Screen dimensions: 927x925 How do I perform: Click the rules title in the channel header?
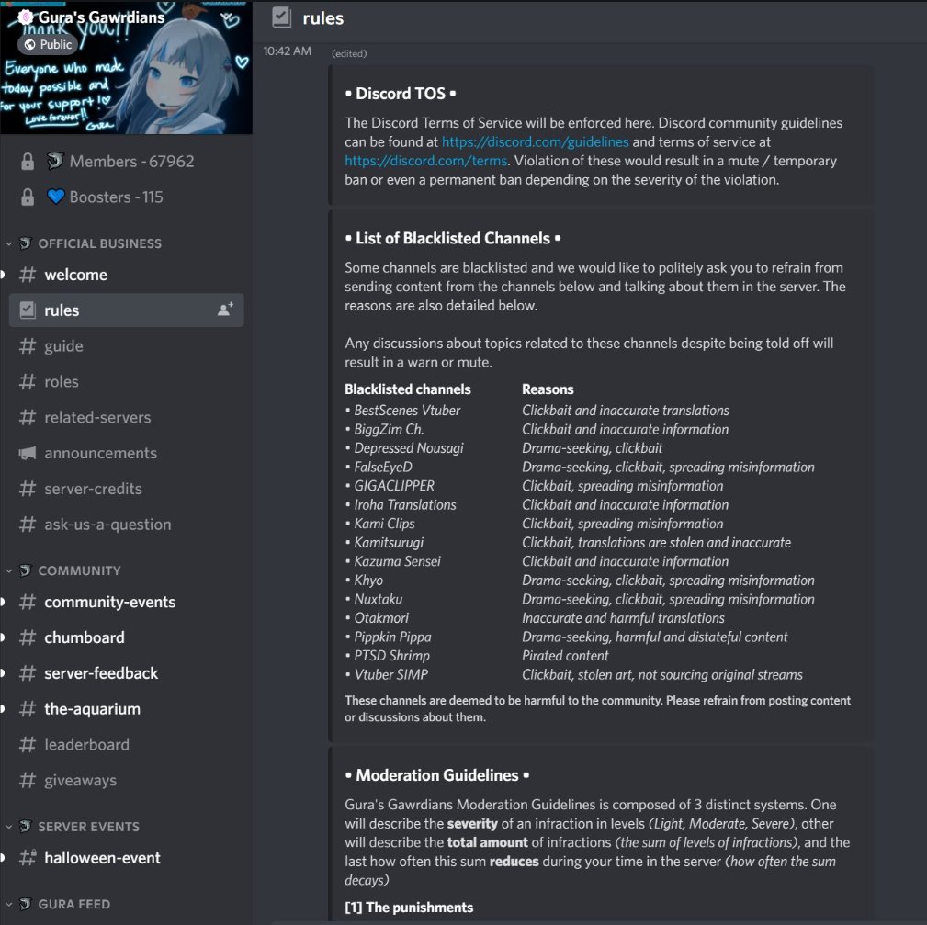[322, 18]
